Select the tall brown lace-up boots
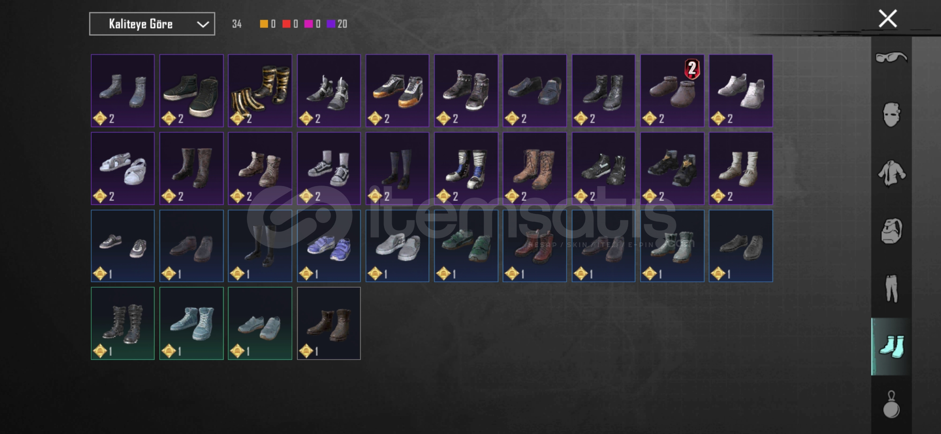Viewport: 941px width, 434px height. tap(534, 168)
